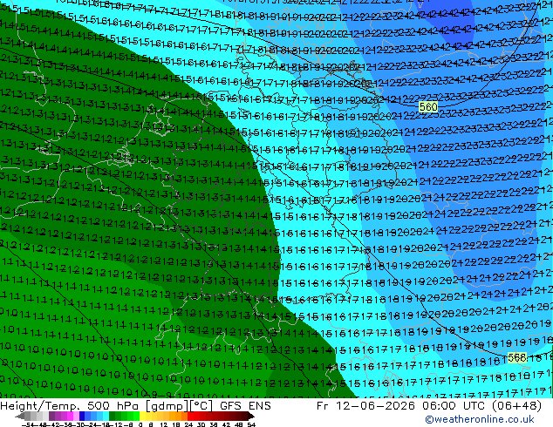Select the Height/Temp. 500 hPa title text
This screenshot has height=427, width=553.
click(x=71, y=406)
